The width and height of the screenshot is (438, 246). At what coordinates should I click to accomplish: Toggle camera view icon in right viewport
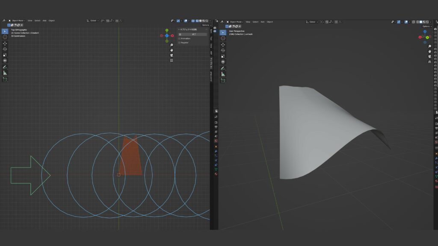point(429,56)
